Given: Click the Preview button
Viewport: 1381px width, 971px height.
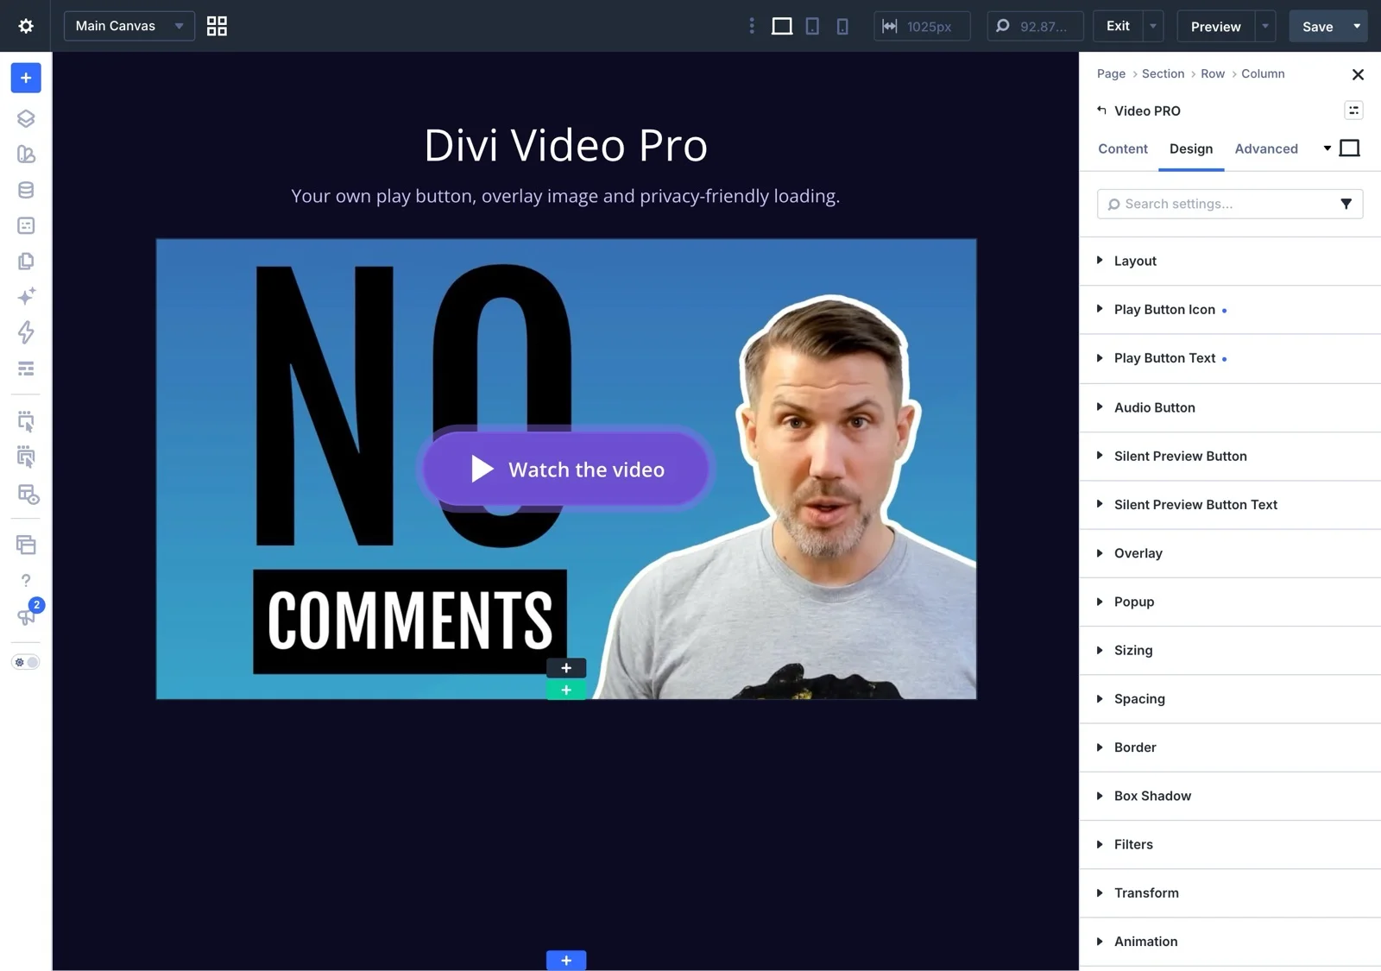Looking at the screenshot, I should 1215,26.
